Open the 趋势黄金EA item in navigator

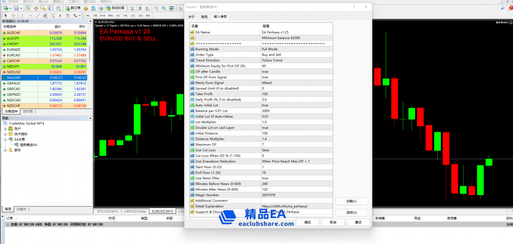[x=28, y=145]
